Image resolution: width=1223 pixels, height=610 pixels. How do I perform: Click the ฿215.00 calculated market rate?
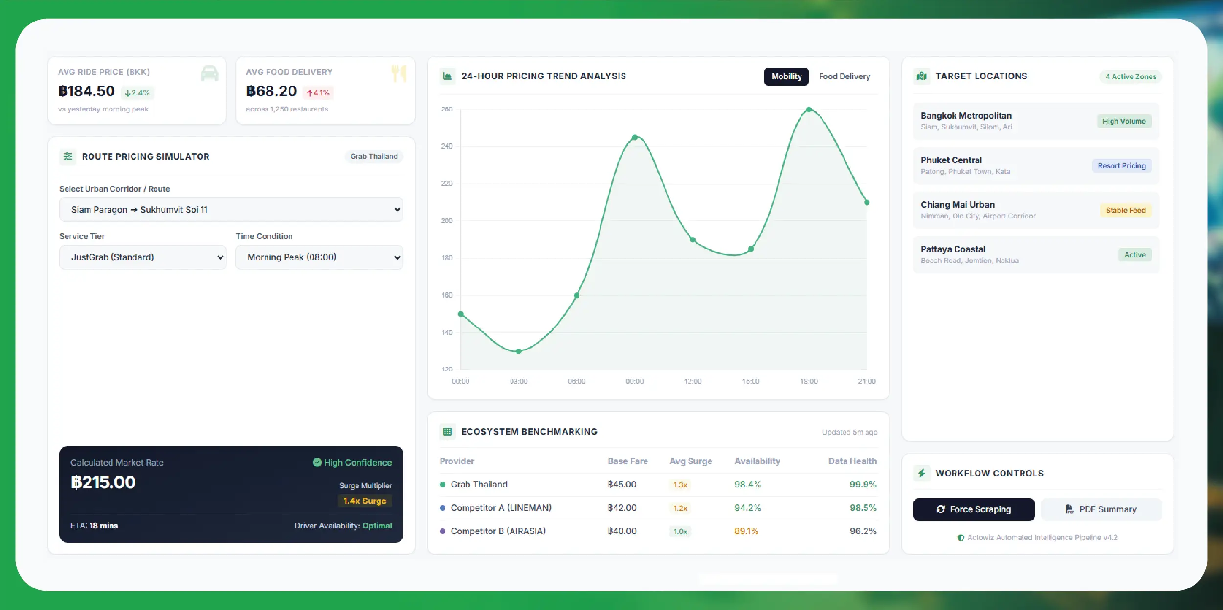click(103, 482)
